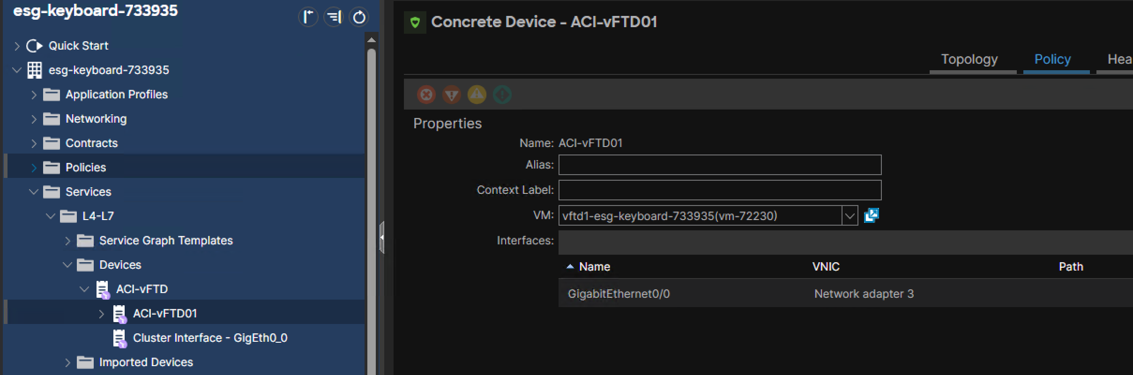
Task: Click the Quick Start icon
Action: pos(34,46)
